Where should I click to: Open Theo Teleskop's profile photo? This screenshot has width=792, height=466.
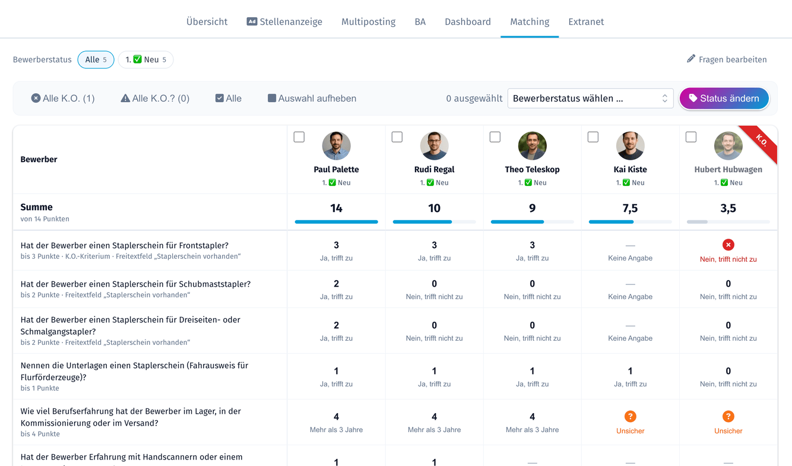(x=533, y=146)
